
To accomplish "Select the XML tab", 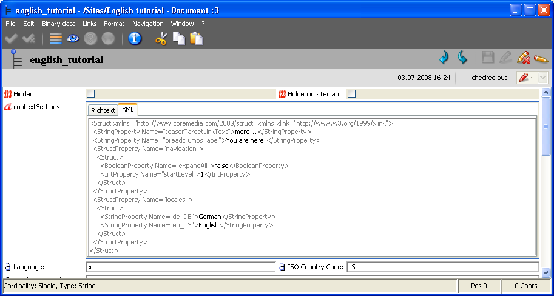I will 127,110.
